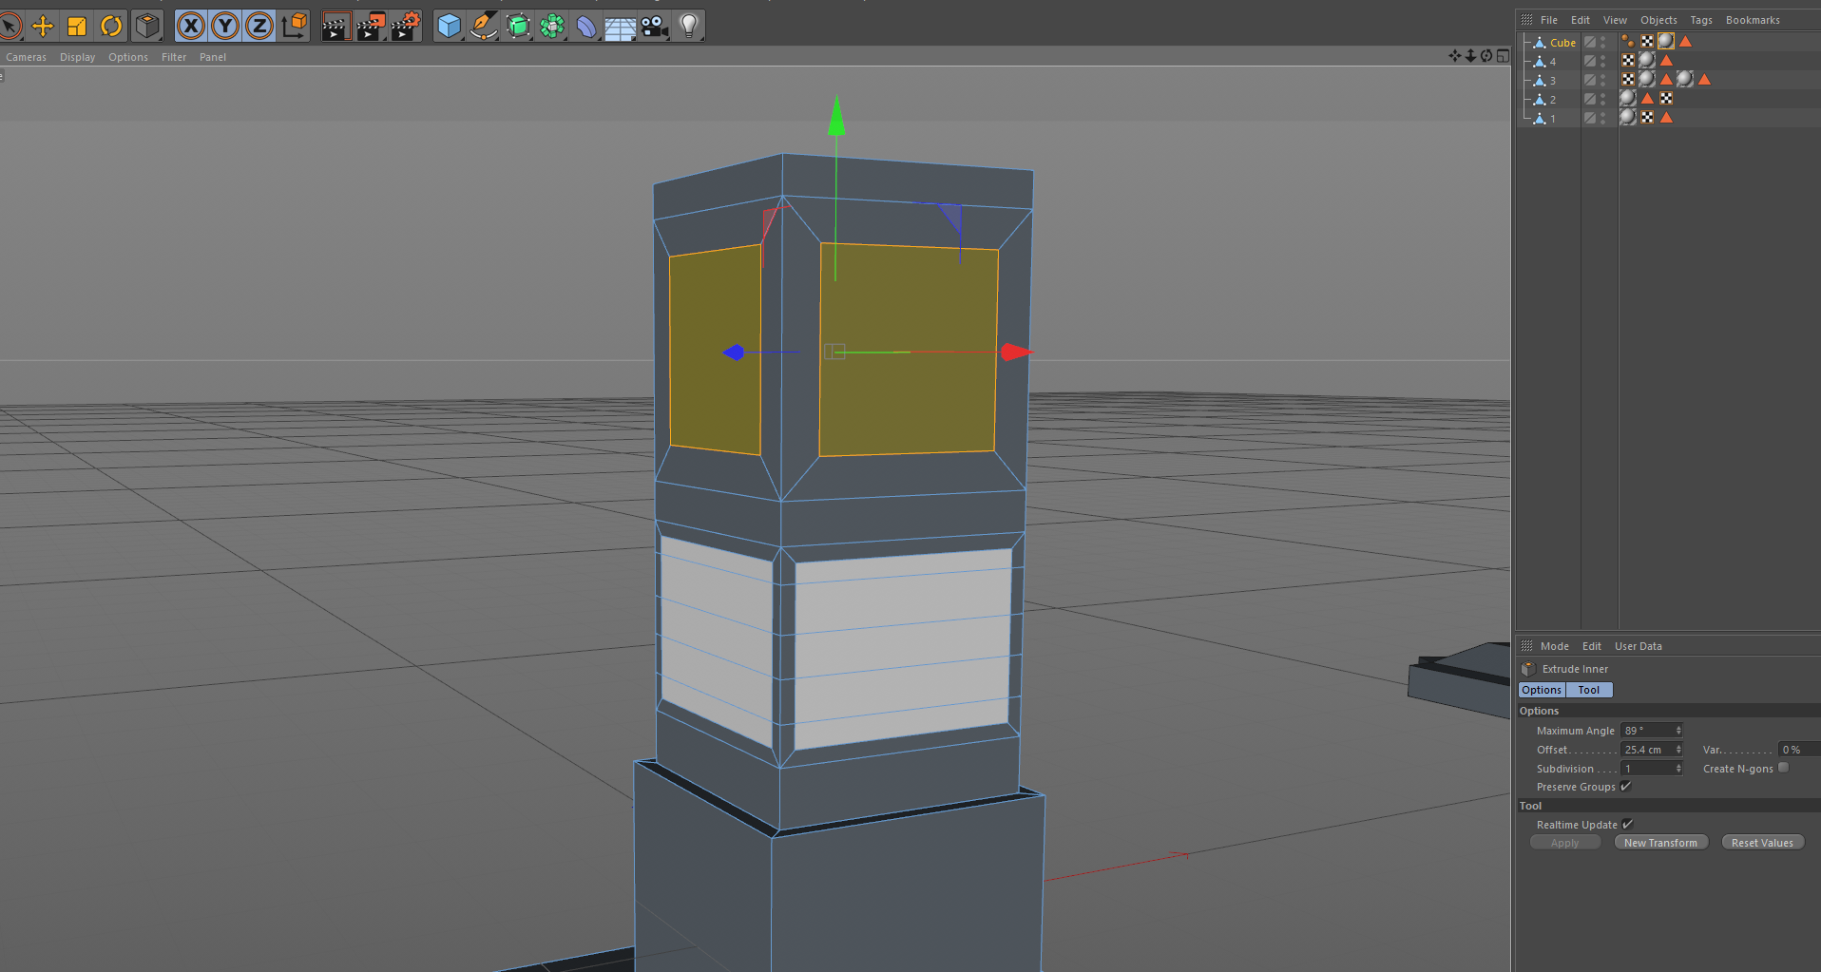Click the green Array modeling icon
1821x972 pixels.
click(x=553, y=26)
